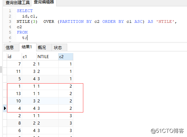Place cursor in 'id,c1,' on line 2
The width and height of the screenshot is (187, 137).
[30, 16]
